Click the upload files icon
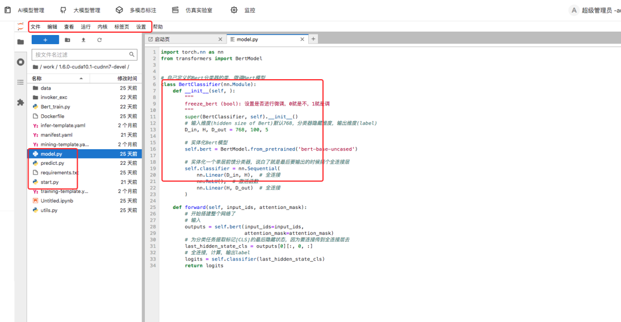The image size is (621, 322). [x=83, y=40]
